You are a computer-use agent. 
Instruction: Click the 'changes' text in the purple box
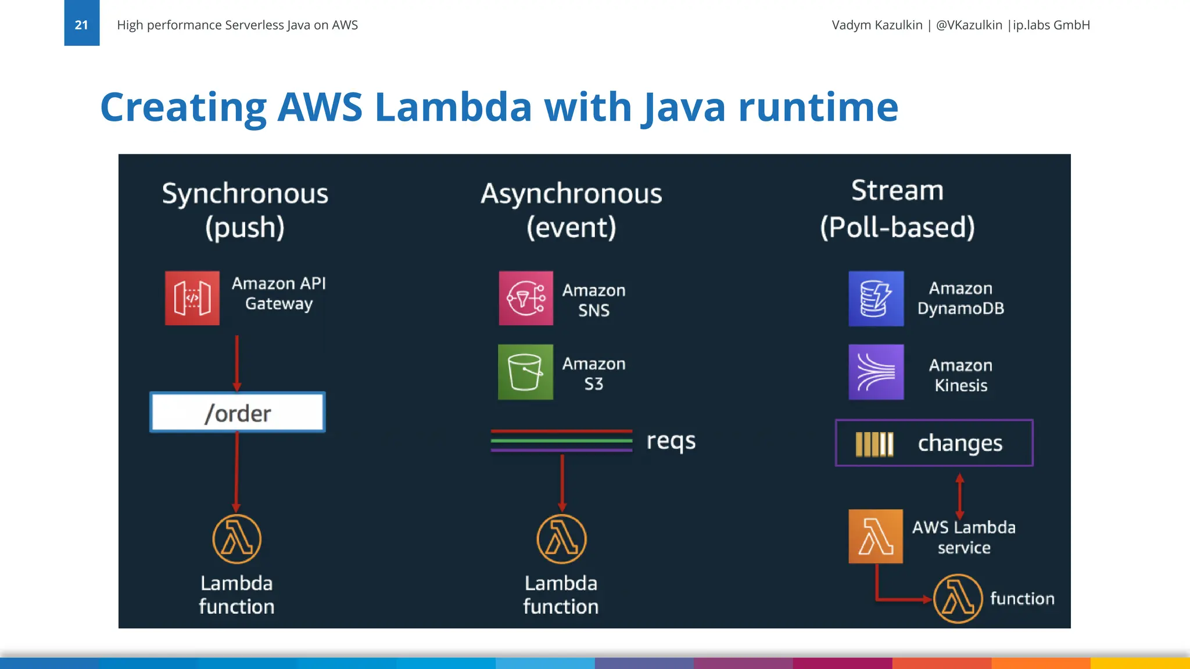coord(960,443)
